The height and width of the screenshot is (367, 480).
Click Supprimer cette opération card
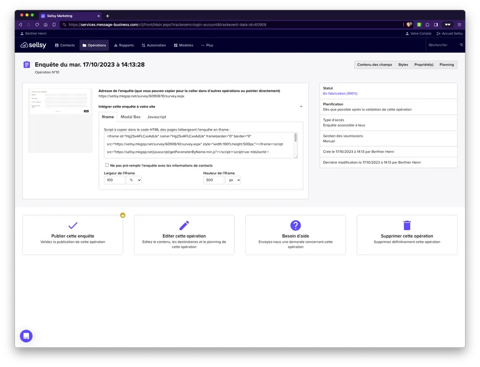[x=407, y=235]
